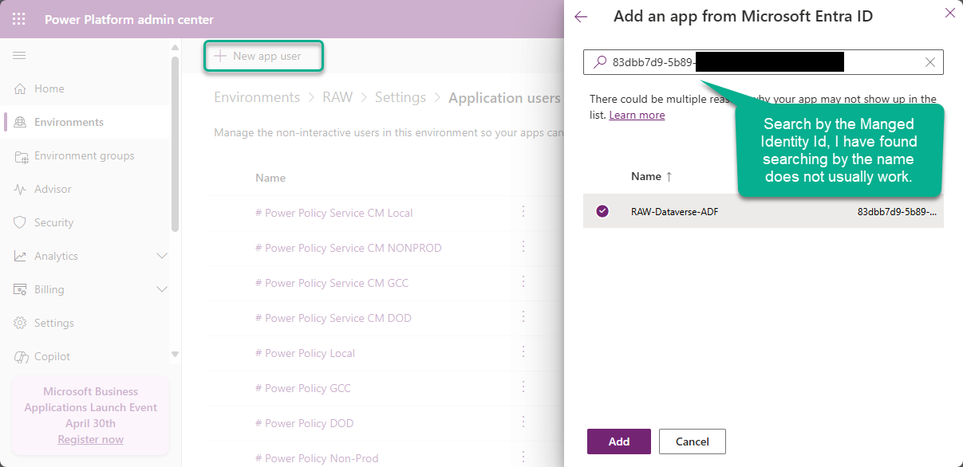This screenshot has width=963, height=467.
Task: Sort by Name column in the panel
Action: tap(651, 176)
